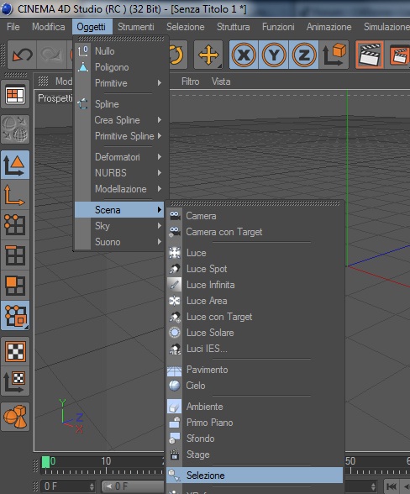Choose Poligono object entry

(119, 67)
